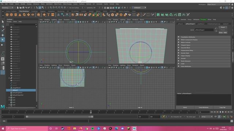The height and width of the screenshot is (131, 234).
Task: Create a polygon cube from the shelf
Action: (11, 15)
